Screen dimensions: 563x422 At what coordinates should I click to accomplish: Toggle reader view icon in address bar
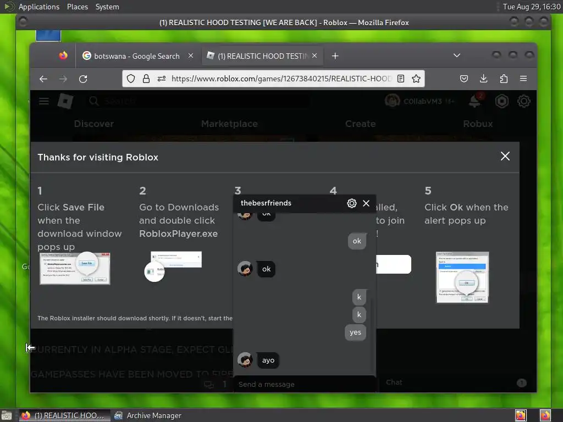tap(401, 79)
